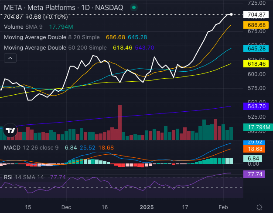The height and width of the screenshot is (213, 273).
Task: Click the purple 77.74 RSI axis label
Action: (256, 173)
